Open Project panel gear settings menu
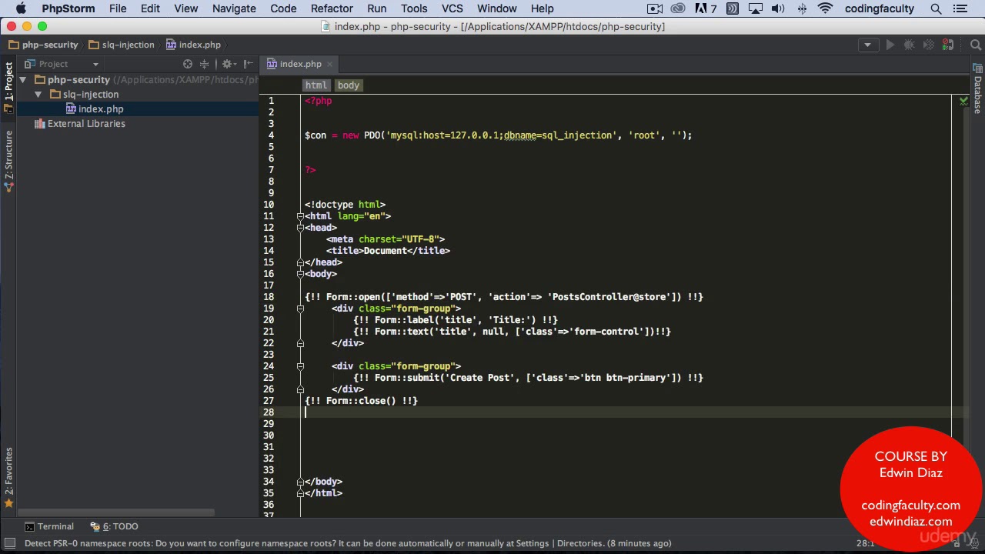This screenshot has height=554, width=985. click(x=229, y=64)
